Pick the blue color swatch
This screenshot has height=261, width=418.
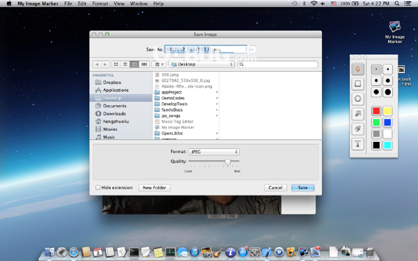coord(387,122)
